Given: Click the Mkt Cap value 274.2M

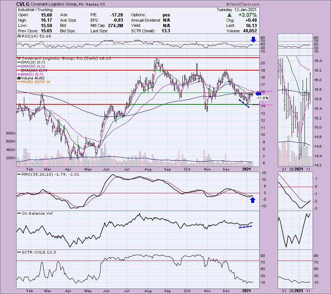Looking at the screenshot, I should point(115,25).
